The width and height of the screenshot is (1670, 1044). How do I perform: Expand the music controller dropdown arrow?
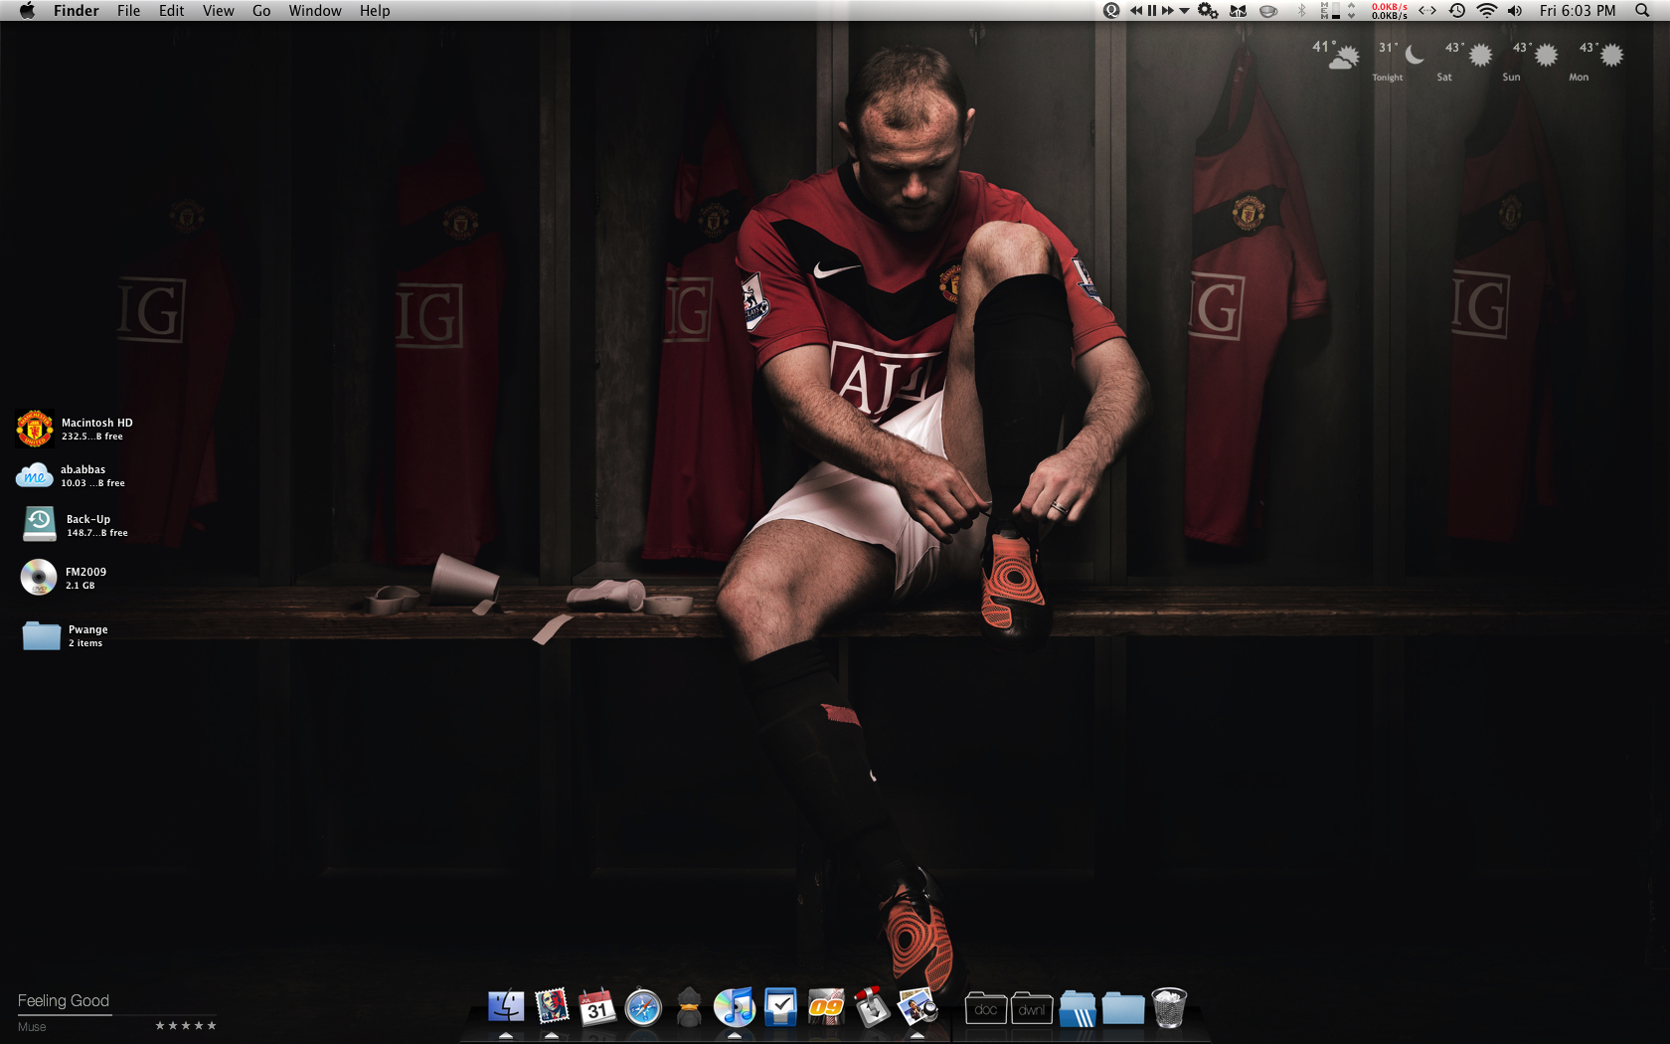point(1184,11)
